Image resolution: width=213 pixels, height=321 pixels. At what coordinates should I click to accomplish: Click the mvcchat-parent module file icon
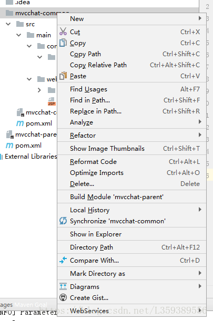click(9, 134)
